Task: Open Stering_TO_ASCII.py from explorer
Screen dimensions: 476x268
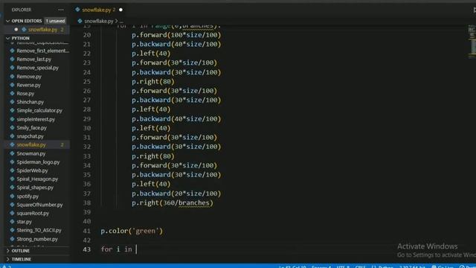Action: pos(39,230)
